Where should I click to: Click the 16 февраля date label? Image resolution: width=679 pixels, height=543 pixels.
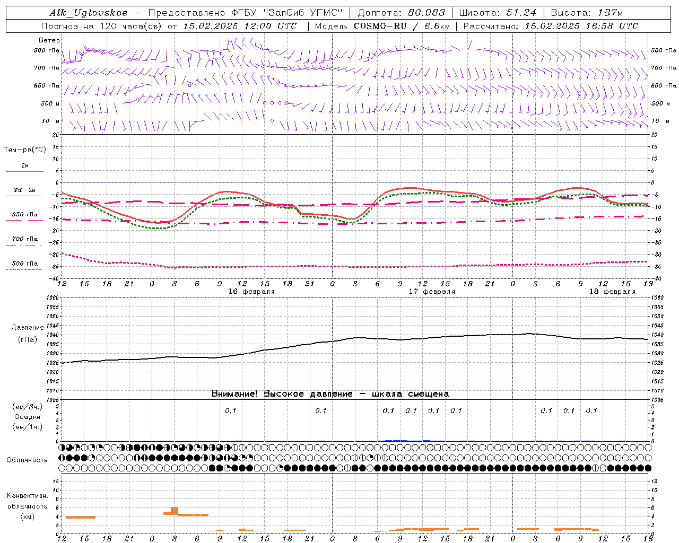[x=251, y=292]
